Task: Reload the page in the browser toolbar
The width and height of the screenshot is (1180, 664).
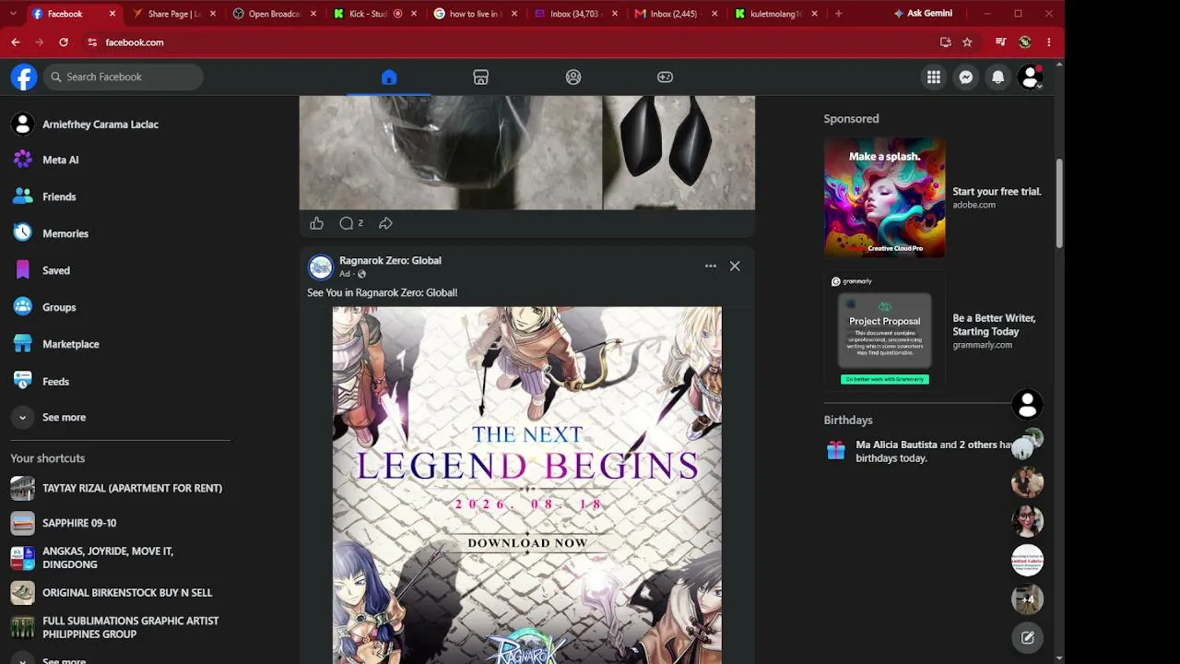Action: 64,42
